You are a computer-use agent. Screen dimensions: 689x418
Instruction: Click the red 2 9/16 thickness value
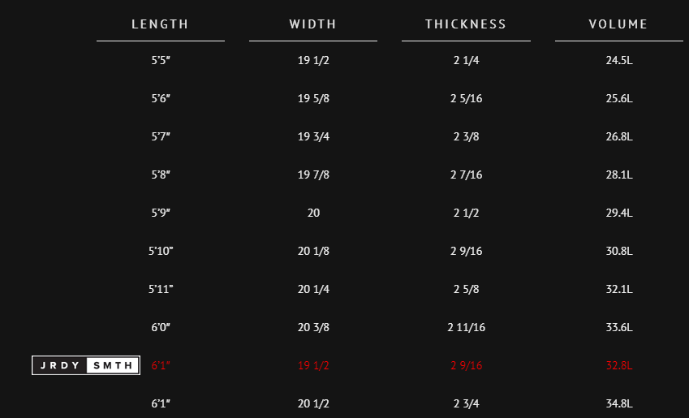[466, 365]
